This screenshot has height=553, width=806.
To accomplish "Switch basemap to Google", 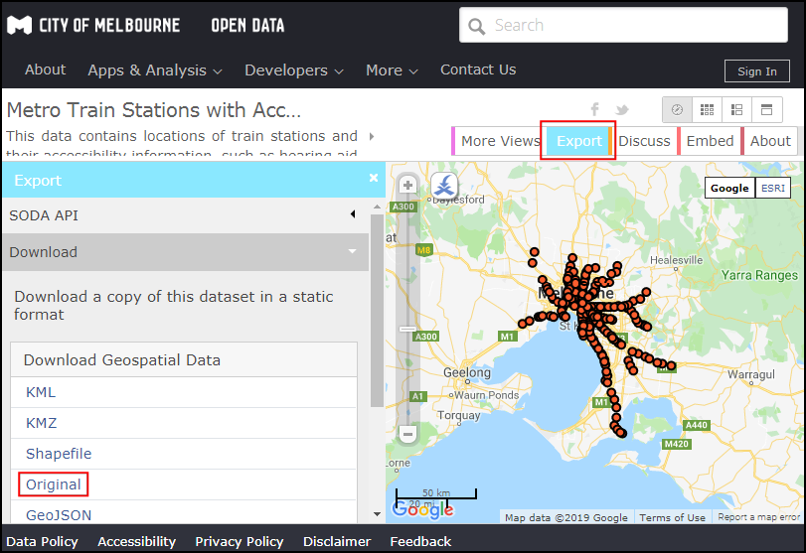I will 729,188.
